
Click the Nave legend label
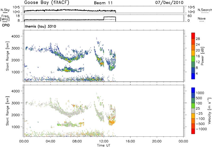point(202,18)
